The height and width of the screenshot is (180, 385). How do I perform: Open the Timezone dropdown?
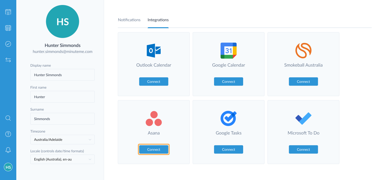click(x=62, y=140)
